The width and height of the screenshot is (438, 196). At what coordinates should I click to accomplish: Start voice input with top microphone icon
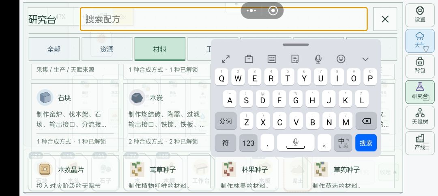point(318,59)
